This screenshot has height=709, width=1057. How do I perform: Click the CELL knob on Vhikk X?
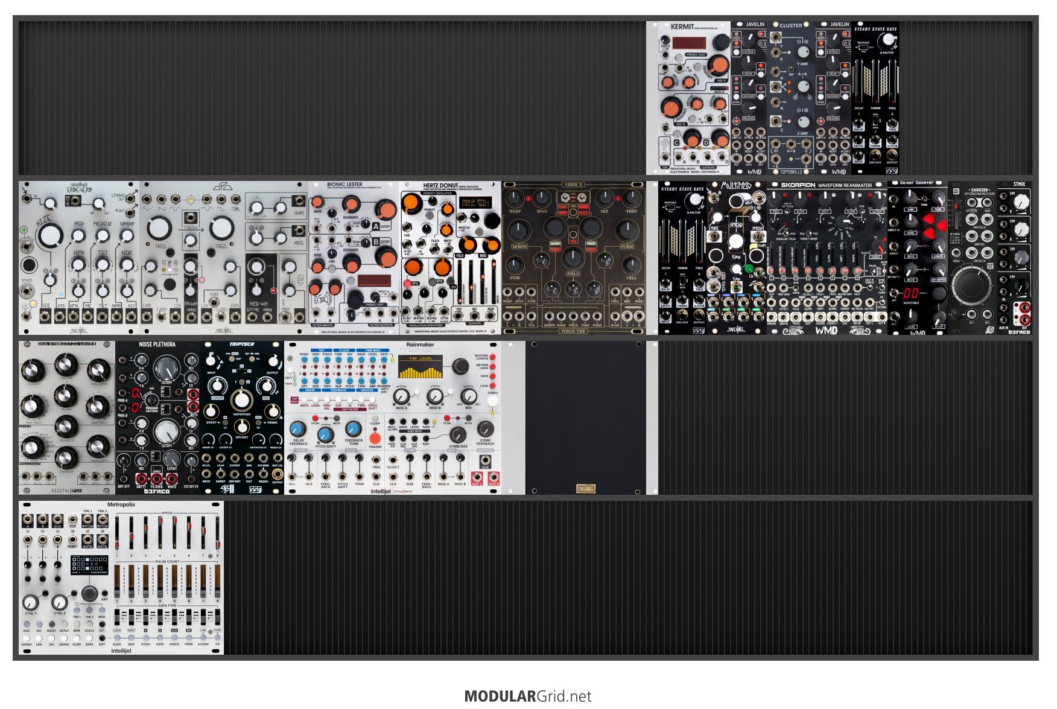click(631, 265)
